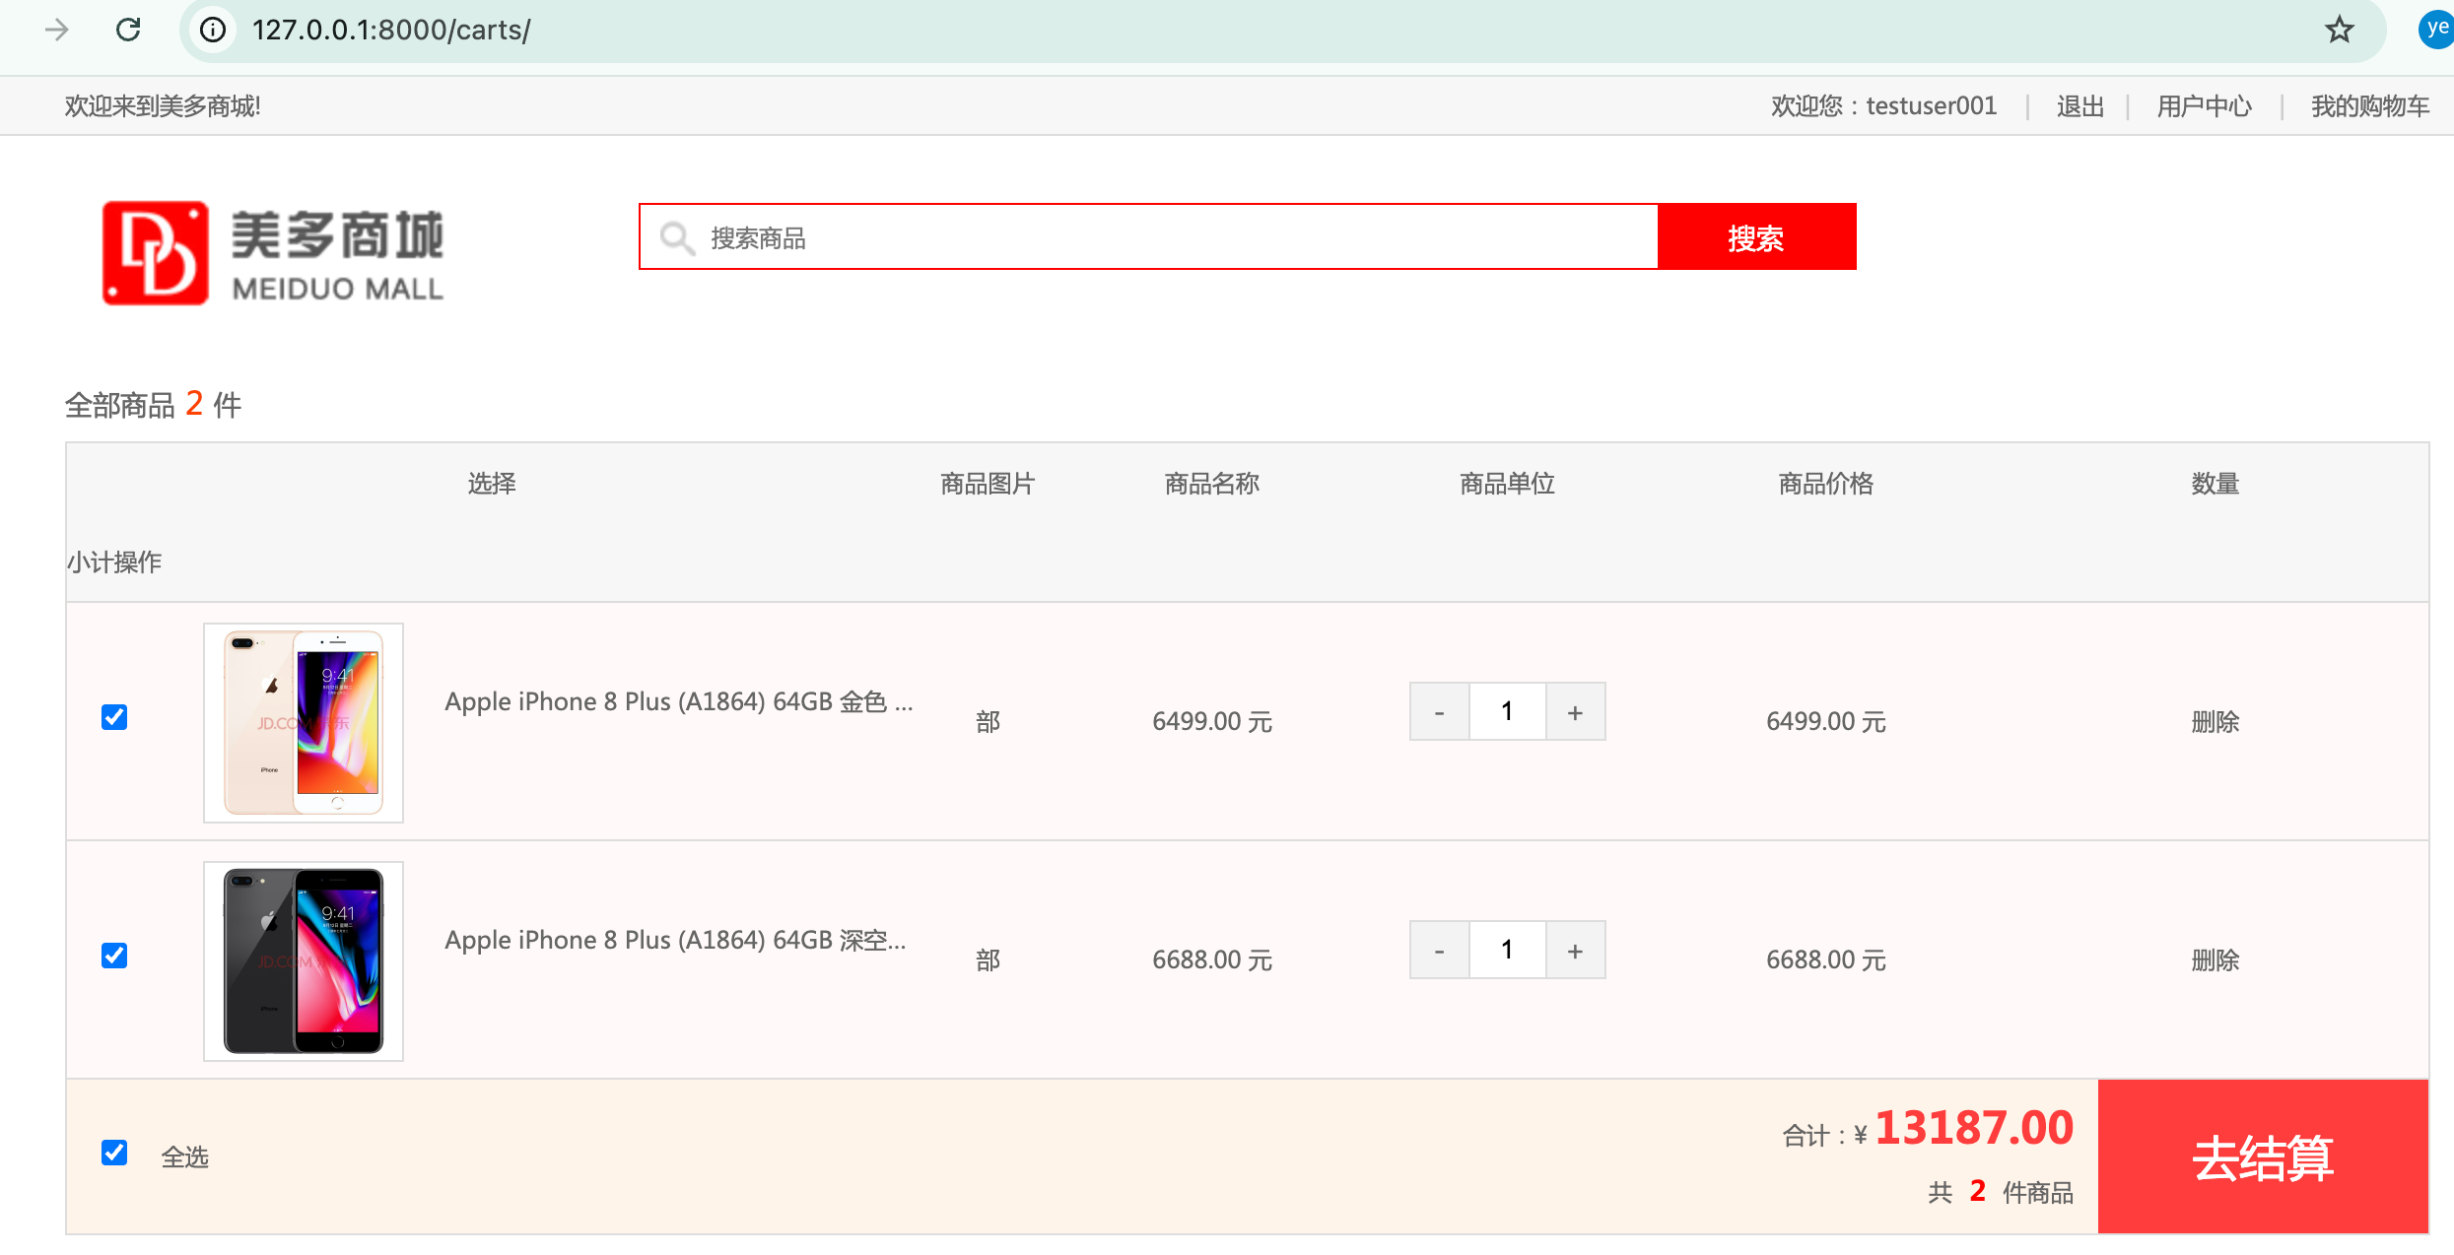Open 我的购物车 in the top navigation
This screenshot has width=2454, height=1255.
click(2370, 106)
